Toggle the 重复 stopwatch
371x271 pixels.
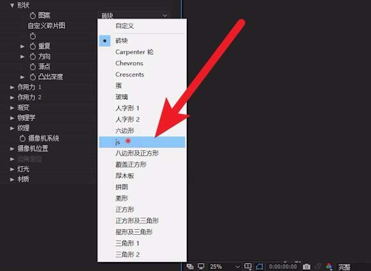coord(33,46)
